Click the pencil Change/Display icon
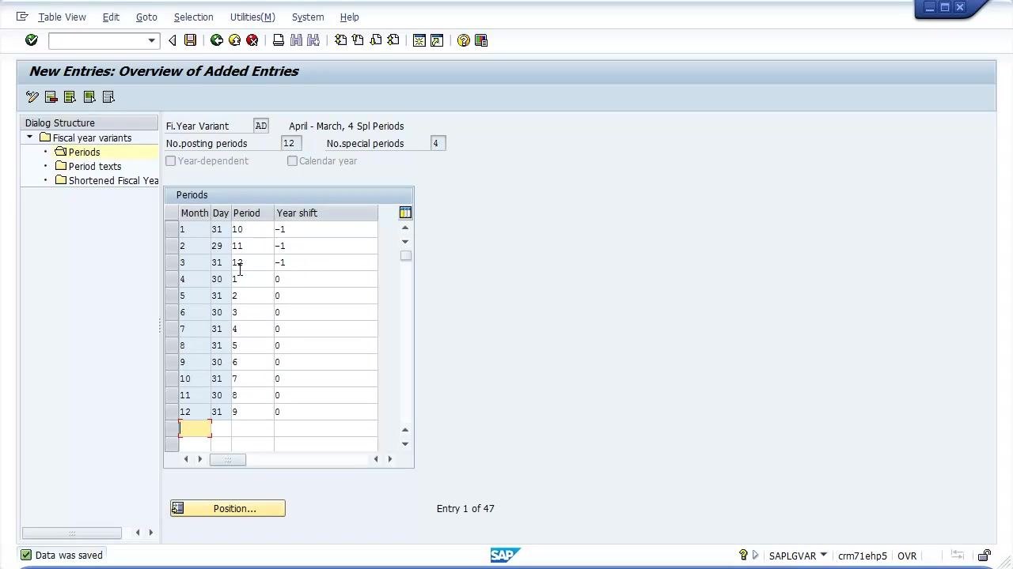The height and width of the screenshot is (569, 1013). tap(32, 96)
